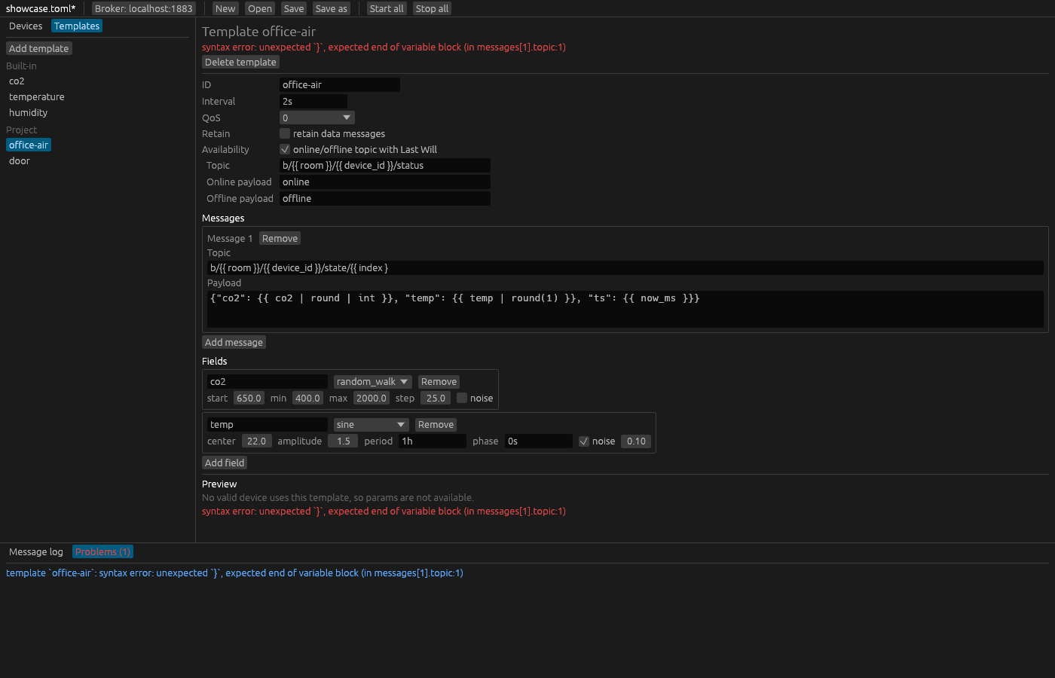The width and height of the screenshot is (1055, 678).
Task: Add a new field
Action: [x=225, y=463]
